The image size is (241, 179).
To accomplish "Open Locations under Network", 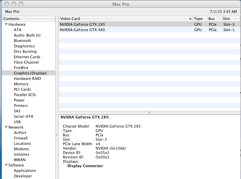I will (22, 143).
